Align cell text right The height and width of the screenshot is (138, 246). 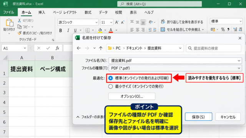pyautogui.click(x=143, y=30)
